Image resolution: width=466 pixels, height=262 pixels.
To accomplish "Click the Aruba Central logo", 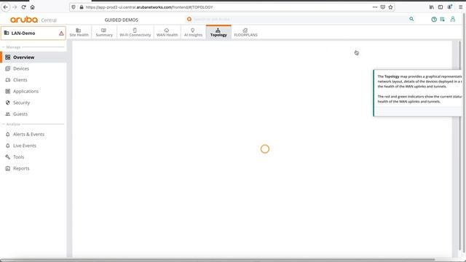I will pyautogui.click(x=33, y=20).
